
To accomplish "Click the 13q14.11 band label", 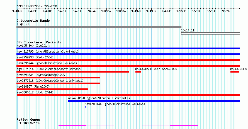I will [x=188, y=30].
